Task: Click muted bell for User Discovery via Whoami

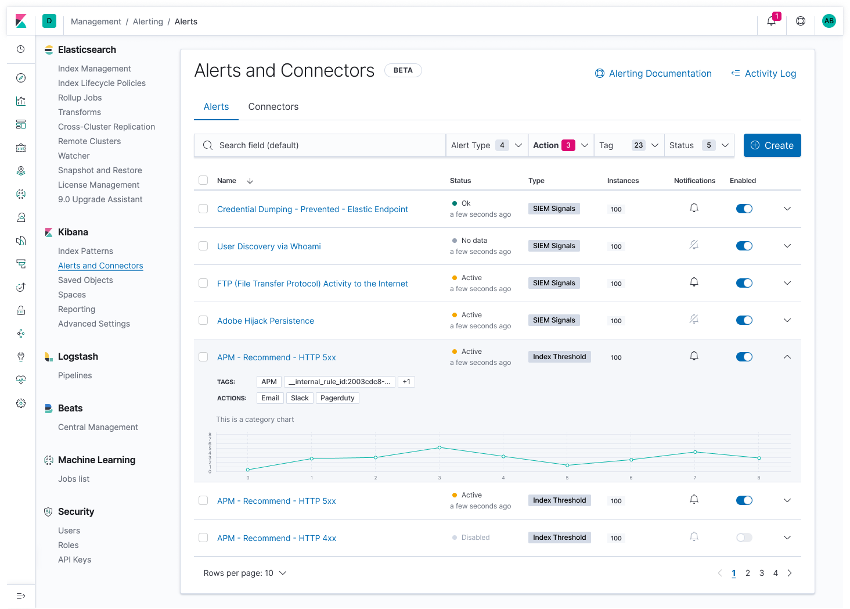Action: click(694, 245)
